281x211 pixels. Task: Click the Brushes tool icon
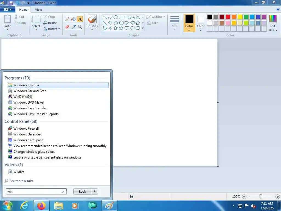coord(92,19)
